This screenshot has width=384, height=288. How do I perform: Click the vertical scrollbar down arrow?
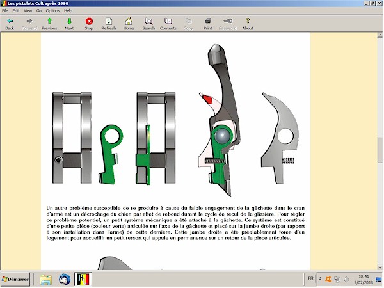coord(380,266)
